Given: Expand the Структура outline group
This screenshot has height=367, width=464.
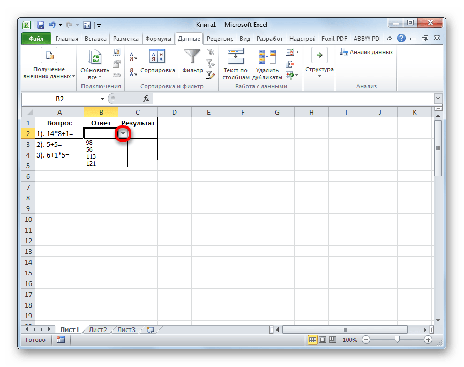Looking at the screenshot, I should [x=319, y=63].
